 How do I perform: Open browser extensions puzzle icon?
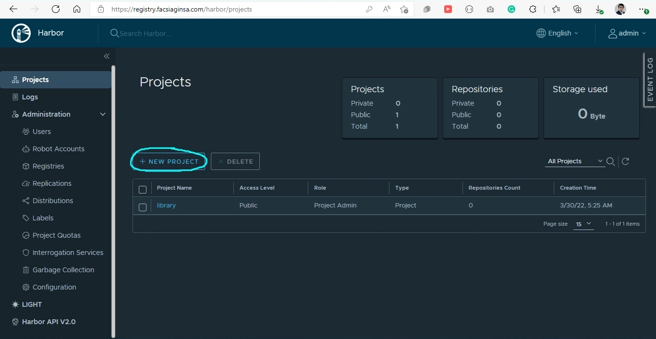(533, 9)
